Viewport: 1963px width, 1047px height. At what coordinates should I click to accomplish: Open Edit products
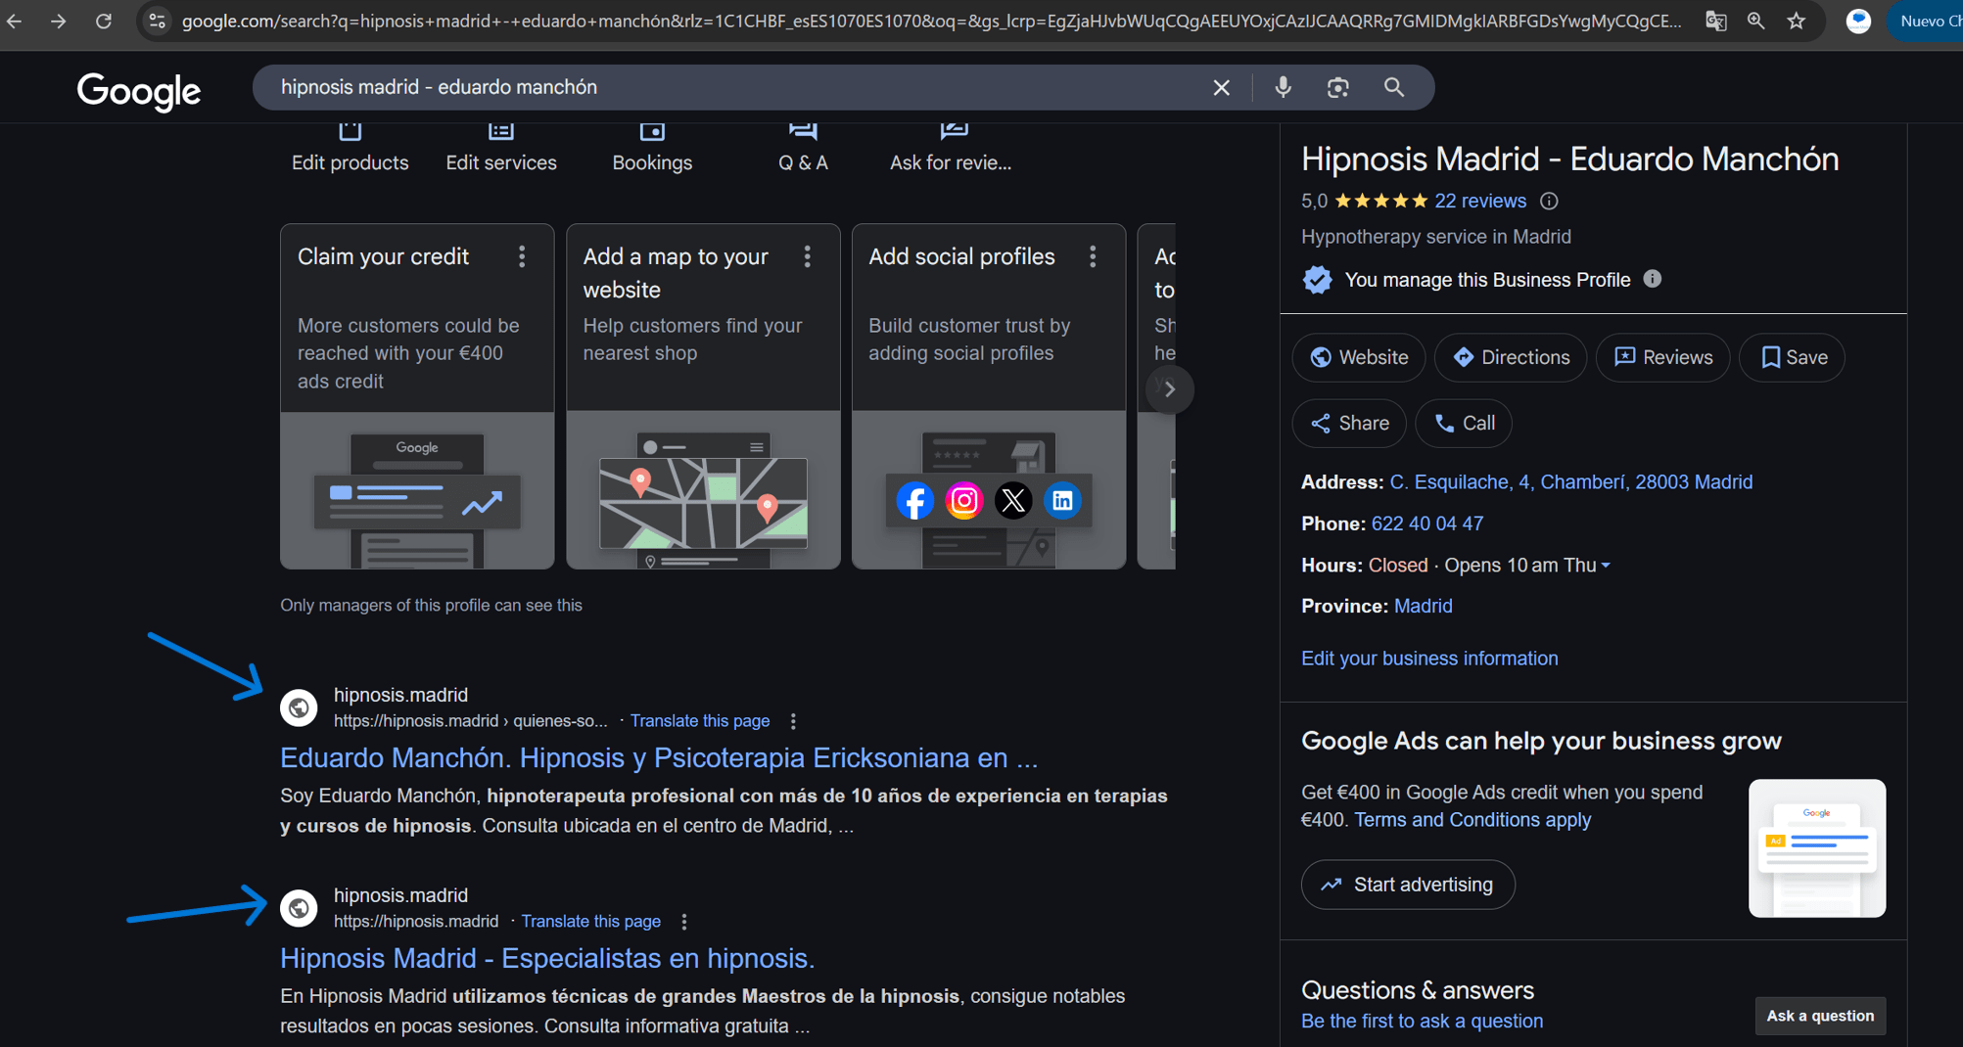pos(350,150)
